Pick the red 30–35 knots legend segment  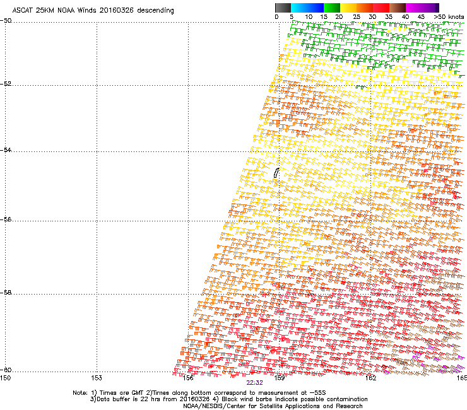point(381,8)
